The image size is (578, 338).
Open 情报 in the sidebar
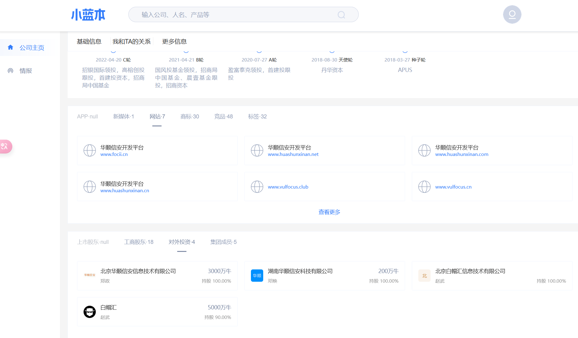[x=26, y=71]
